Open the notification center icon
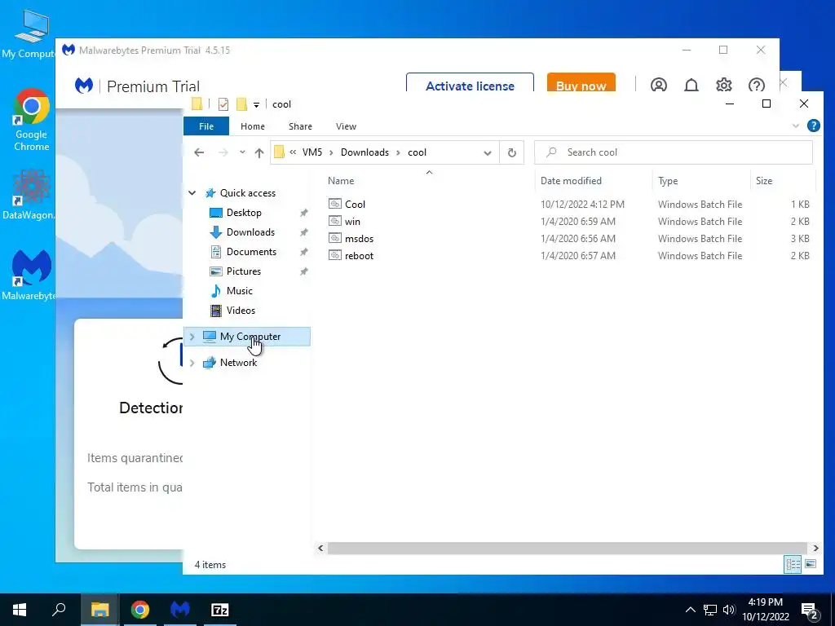 810,611
